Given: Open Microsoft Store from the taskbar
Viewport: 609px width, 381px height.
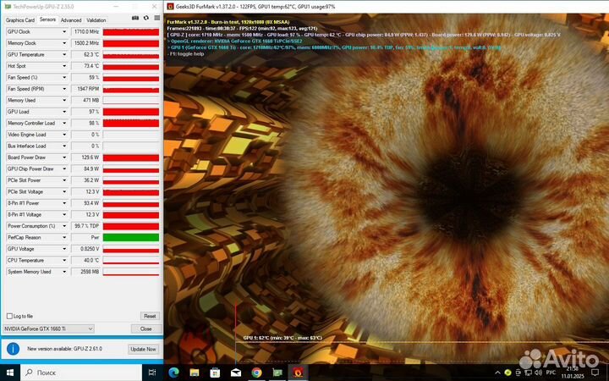Looking at the screenshot, I should coord(215,373).
